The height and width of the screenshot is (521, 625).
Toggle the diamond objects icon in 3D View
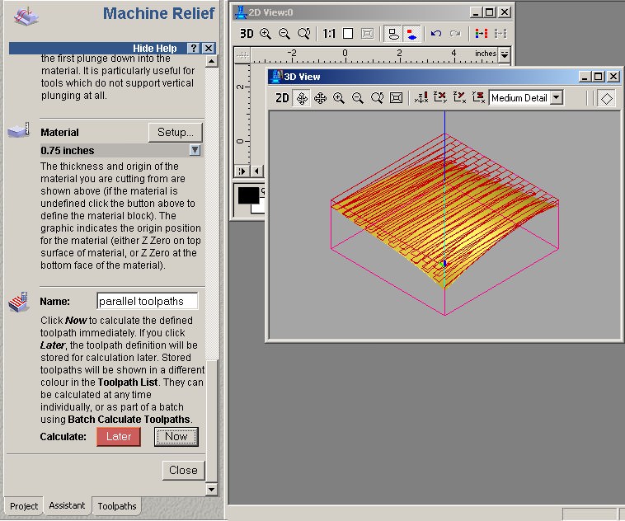click(x=606, y=98)
